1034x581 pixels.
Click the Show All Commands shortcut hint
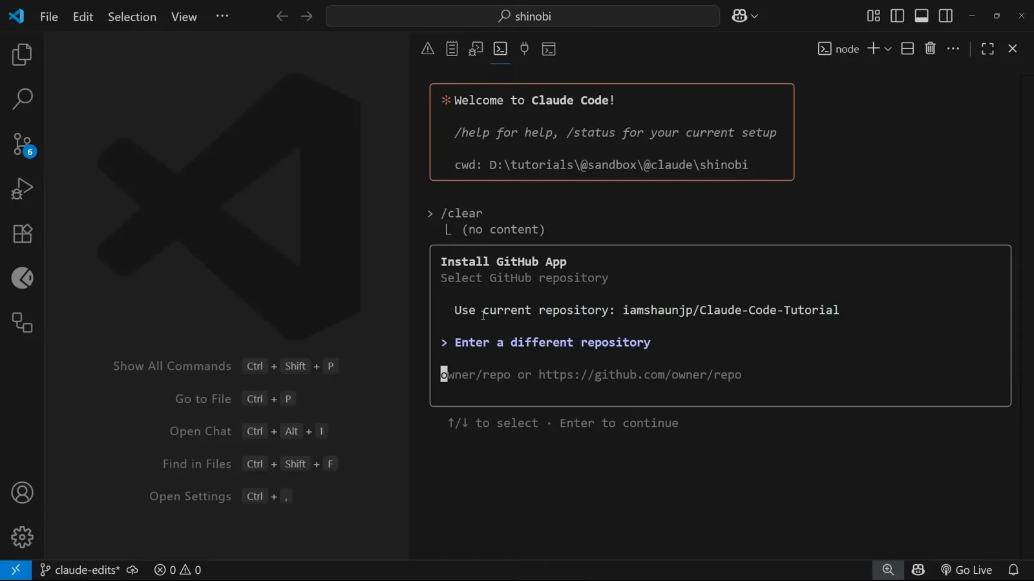coord(226,367)
